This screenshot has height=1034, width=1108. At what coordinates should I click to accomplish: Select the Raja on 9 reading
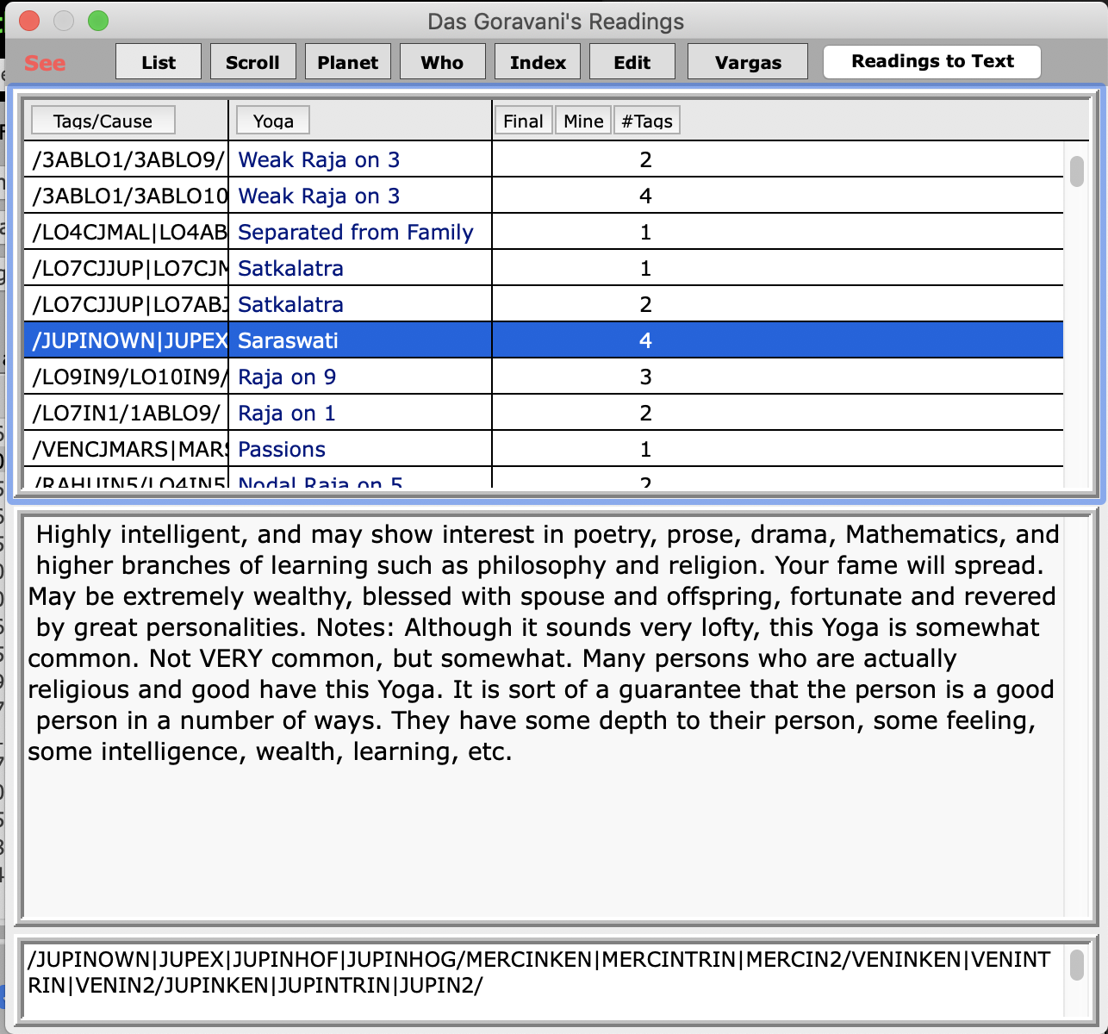tap(287, 377)
